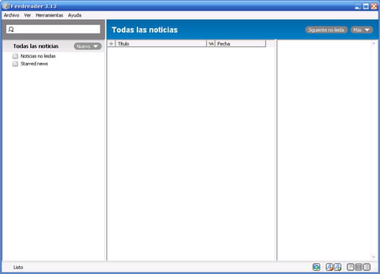Sort news by the Título column
380x274 pixels.
coord(161,43)
